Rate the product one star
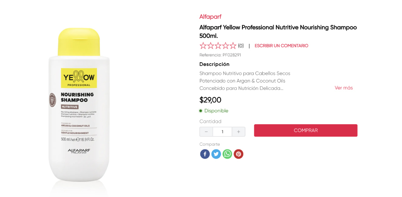This screenshot has height=197, width=402. (203, 46)
